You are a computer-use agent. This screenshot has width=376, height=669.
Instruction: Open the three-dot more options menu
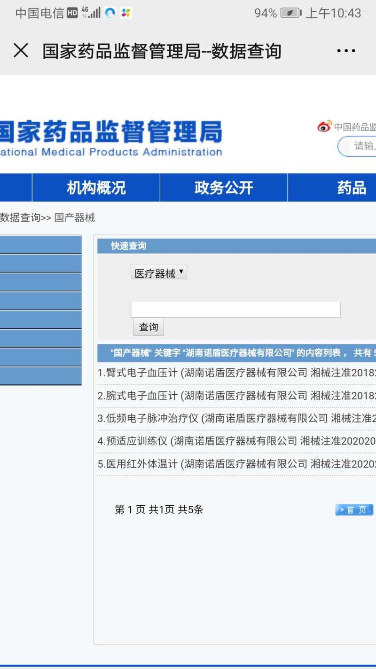pos(346,51)
